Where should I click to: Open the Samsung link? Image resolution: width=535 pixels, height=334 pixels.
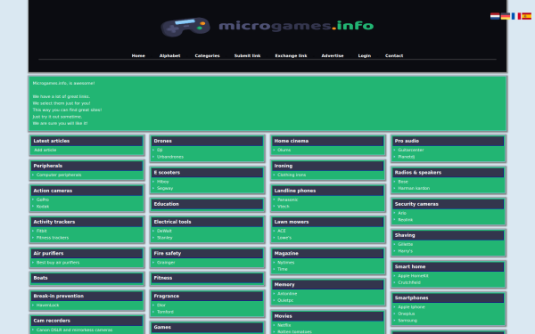pos(407,321)
